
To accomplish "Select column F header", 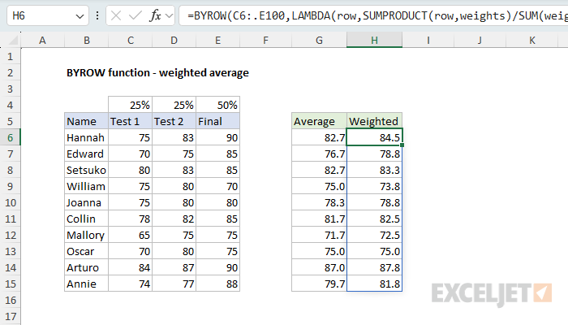I will pos(266,41).
